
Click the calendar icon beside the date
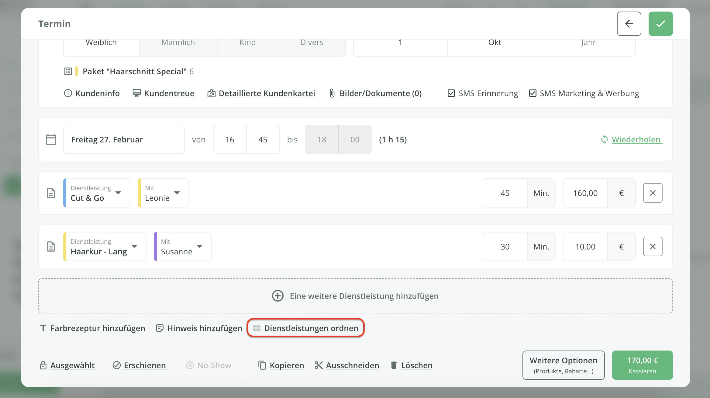point(51,139)
